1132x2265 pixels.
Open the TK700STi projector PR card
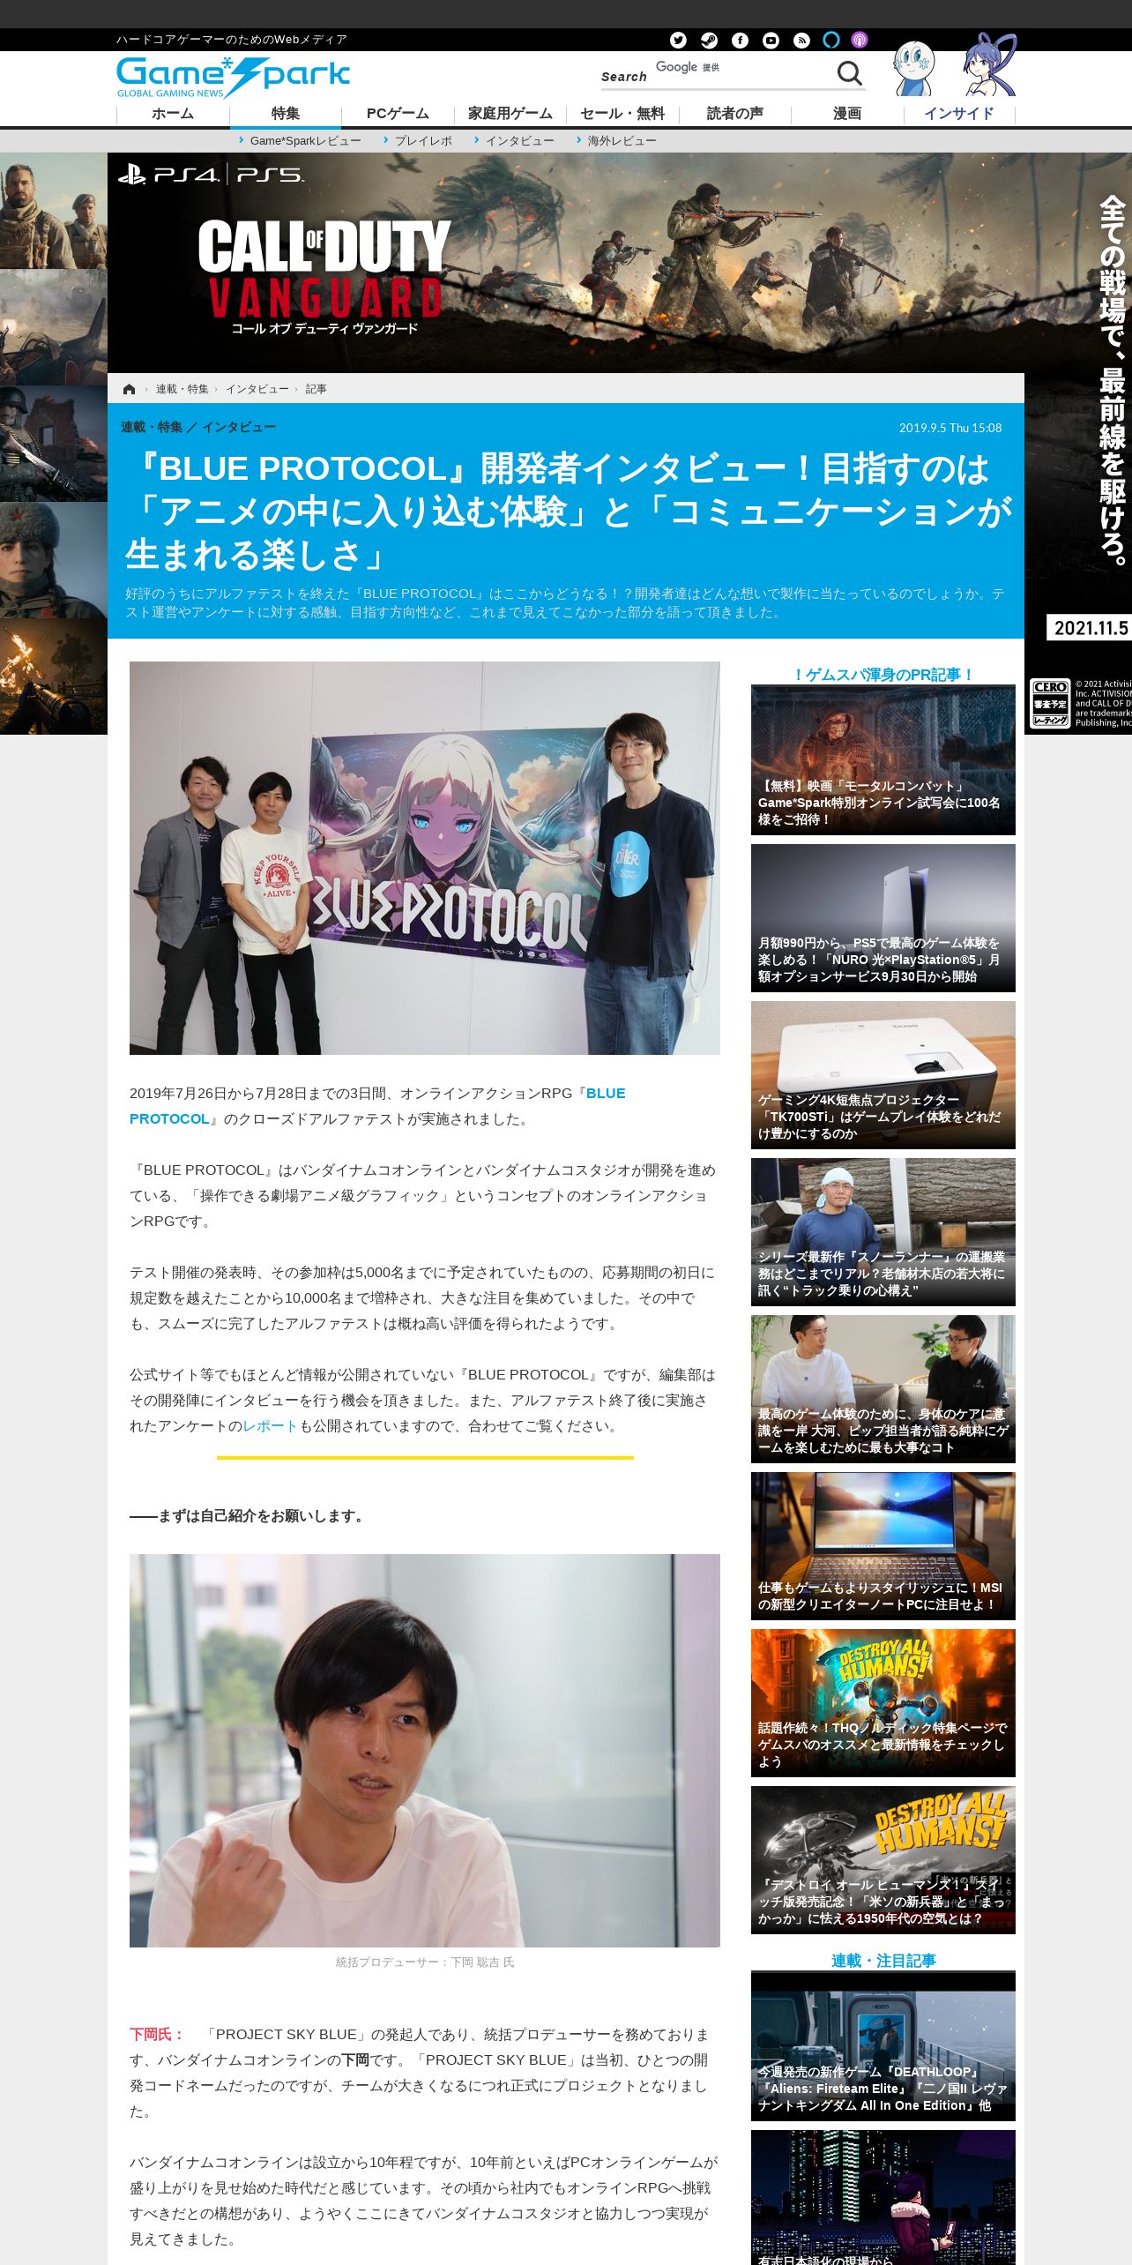(x=883, y=1075)
